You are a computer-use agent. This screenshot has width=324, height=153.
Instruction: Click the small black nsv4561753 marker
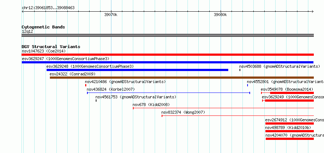tap(96, 101)
